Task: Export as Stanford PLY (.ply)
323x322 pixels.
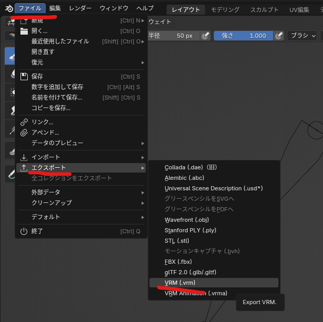Action: tap(214, 230)
